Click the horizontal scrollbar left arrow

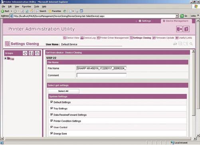click(2, 139)
